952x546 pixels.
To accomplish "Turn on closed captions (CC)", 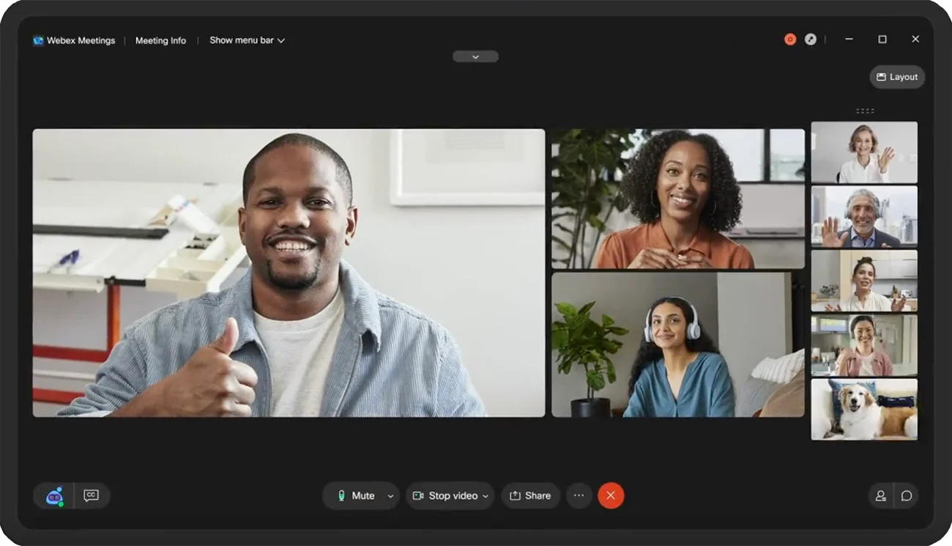I will pos(91,496).
